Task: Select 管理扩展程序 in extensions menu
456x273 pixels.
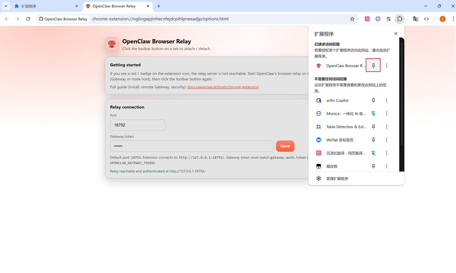Action: click(337, 179)
